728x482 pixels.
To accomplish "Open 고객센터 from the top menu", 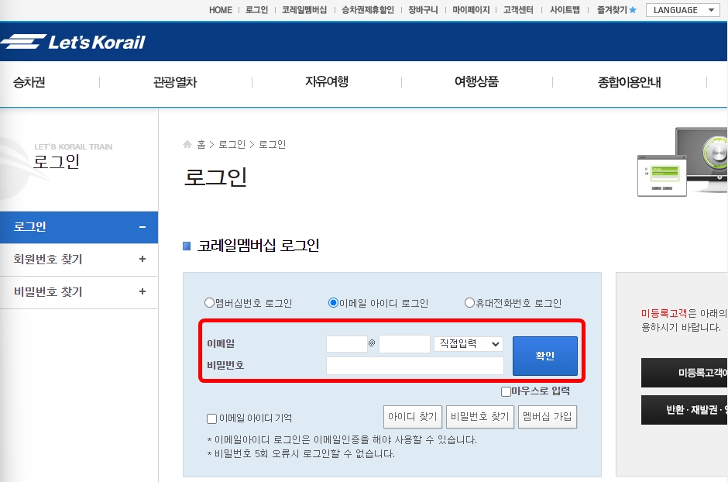I will click(517, 10).
